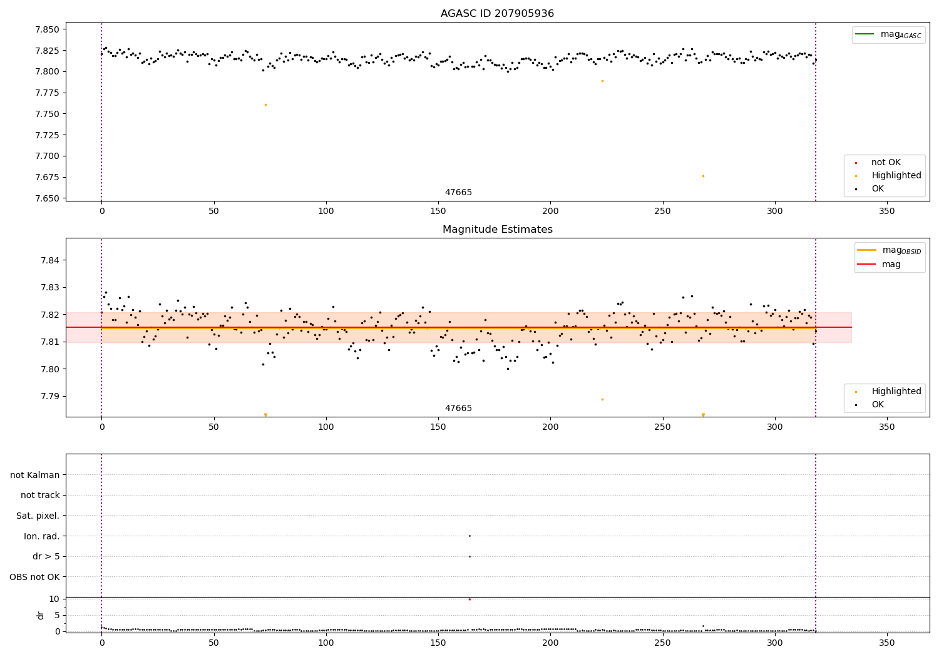
Task: Click the '250' x-axis tick under the dr plot
Action: click(x=663, y=643)
